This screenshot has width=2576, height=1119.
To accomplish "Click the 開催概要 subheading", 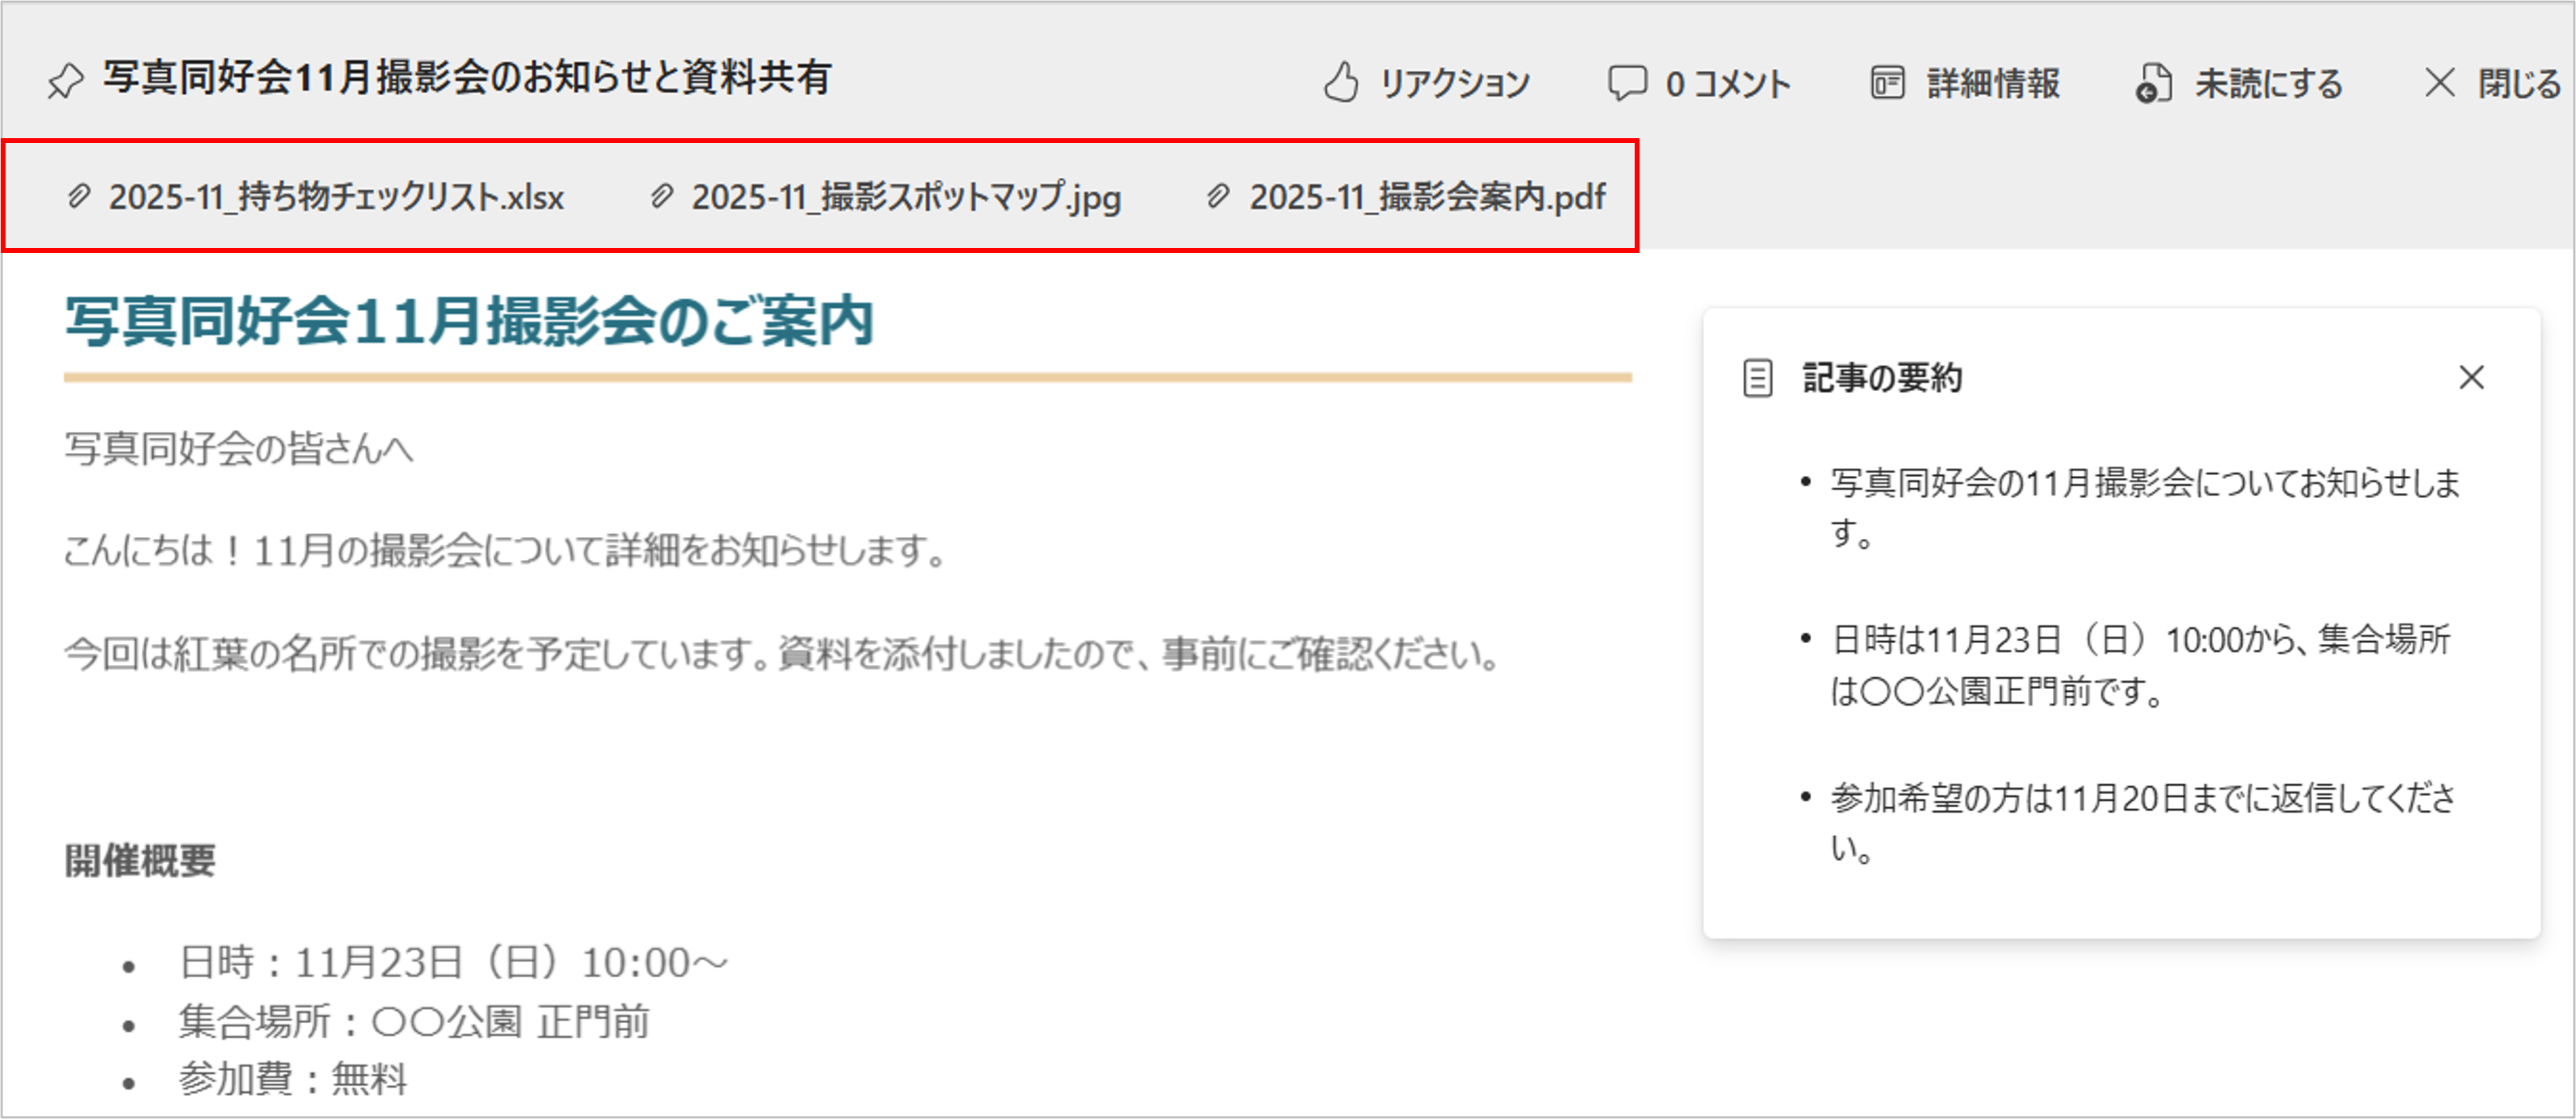I will 140,860.
